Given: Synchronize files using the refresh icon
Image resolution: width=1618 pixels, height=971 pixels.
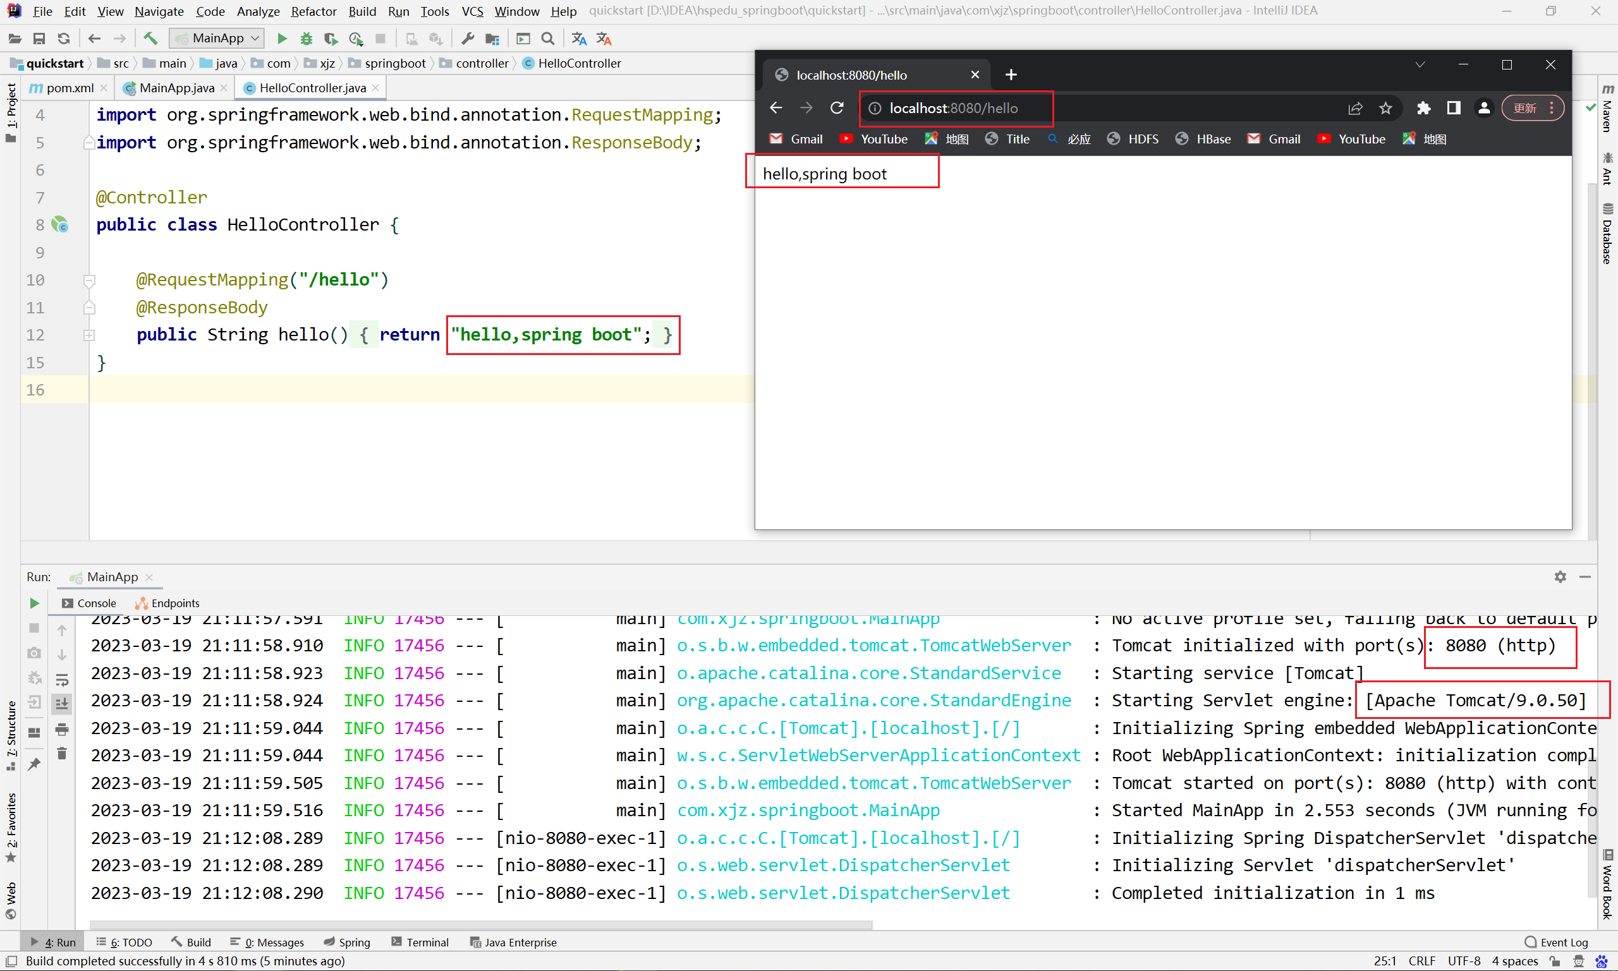Looking at the screenshot, I should (63, 39).
